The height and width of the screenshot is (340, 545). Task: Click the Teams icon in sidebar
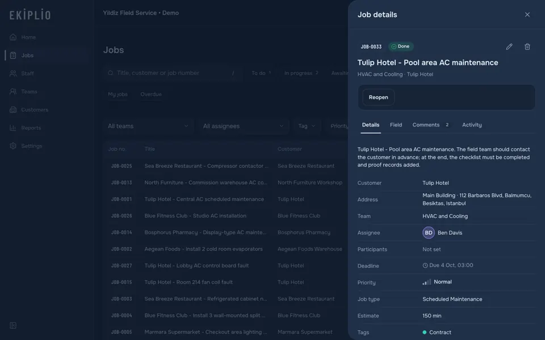point(13,92)
